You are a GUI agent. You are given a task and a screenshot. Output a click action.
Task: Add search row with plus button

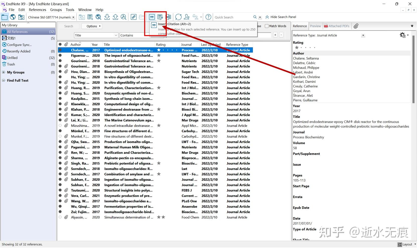coord(275,35)
